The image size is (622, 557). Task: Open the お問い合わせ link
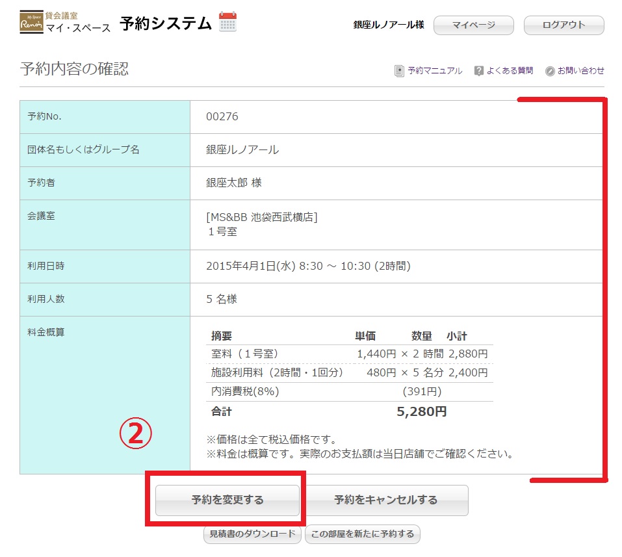pyautogui.click(x=580, y=71)
